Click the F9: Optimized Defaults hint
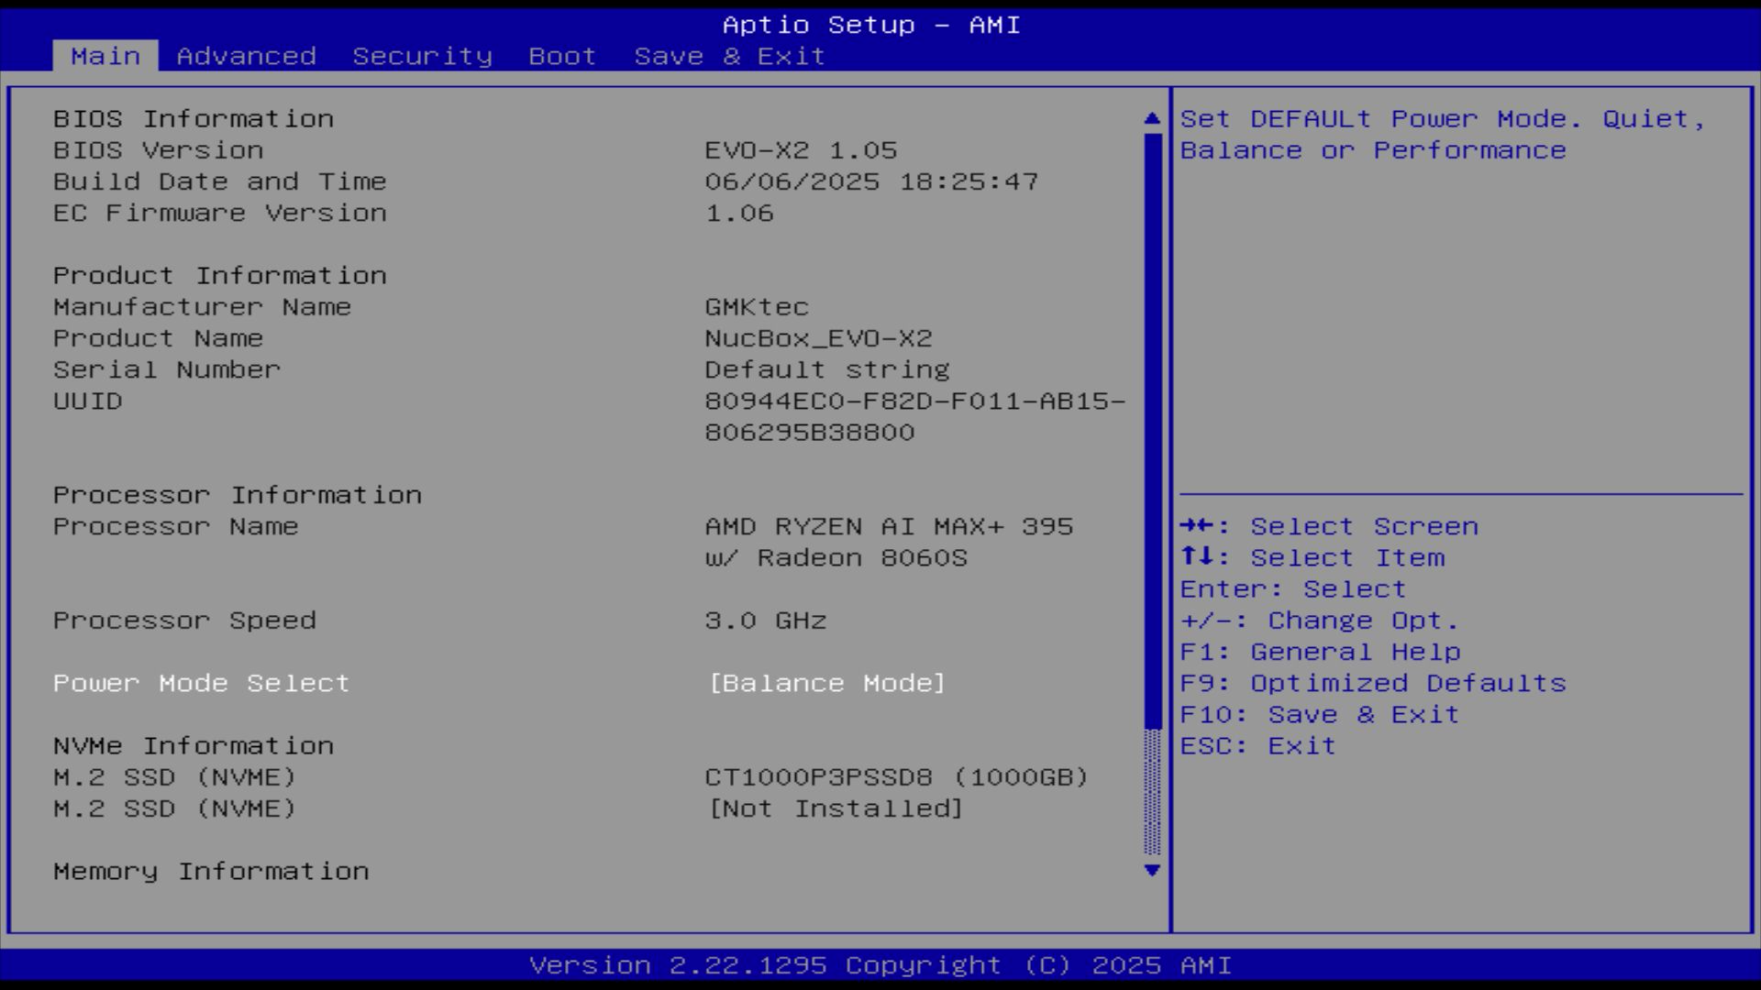 click(x=1372, y=684)
